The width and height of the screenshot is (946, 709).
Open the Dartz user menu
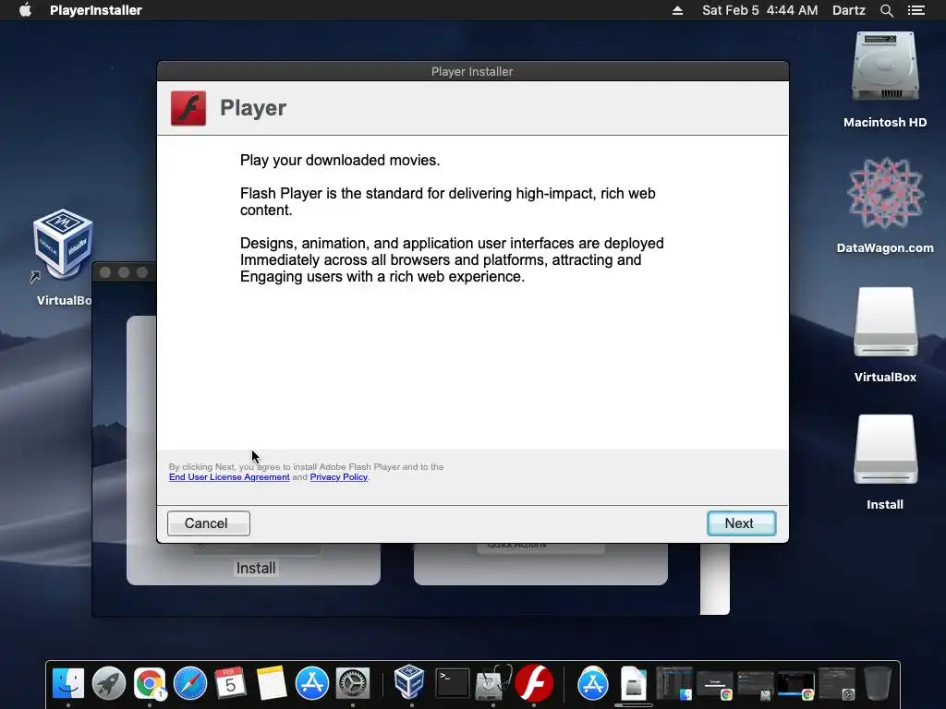point(849,10)
